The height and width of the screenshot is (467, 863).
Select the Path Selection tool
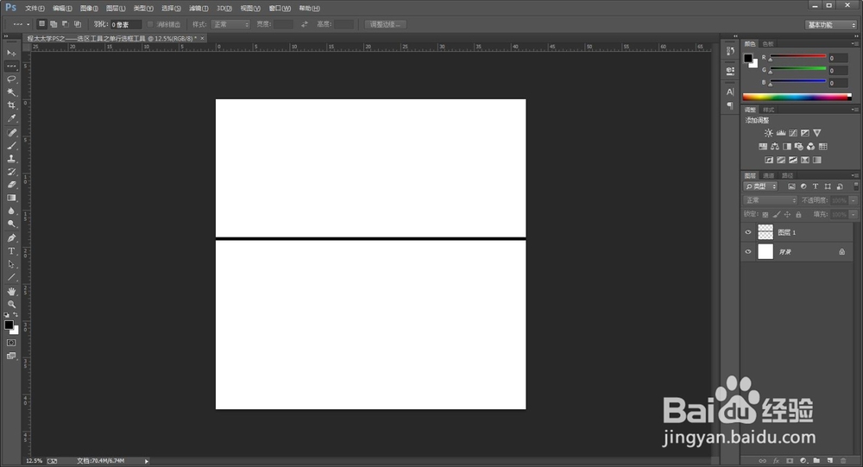click(x=11, y=264)
